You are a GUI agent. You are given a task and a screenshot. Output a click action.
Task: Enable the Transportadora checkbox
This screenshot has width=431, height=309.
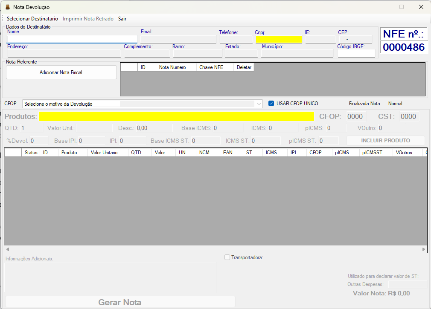(x=227, y=257)
